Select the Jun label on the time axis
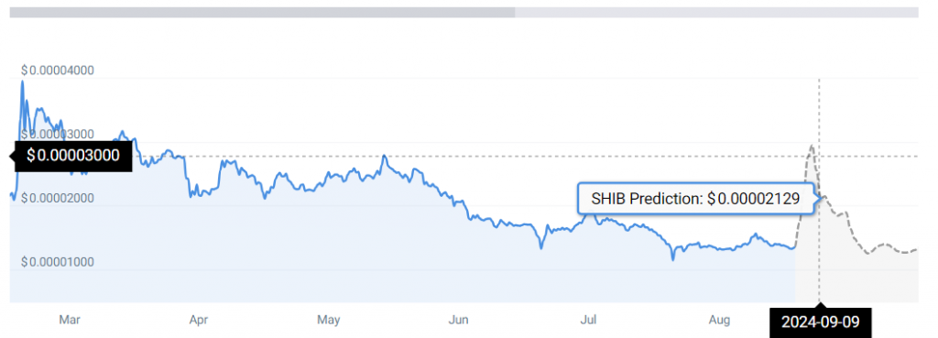 coord(458,320)
